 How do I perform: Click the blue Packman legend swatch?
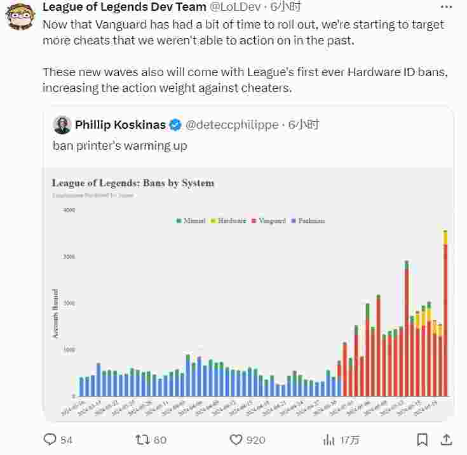pos(293,221)
